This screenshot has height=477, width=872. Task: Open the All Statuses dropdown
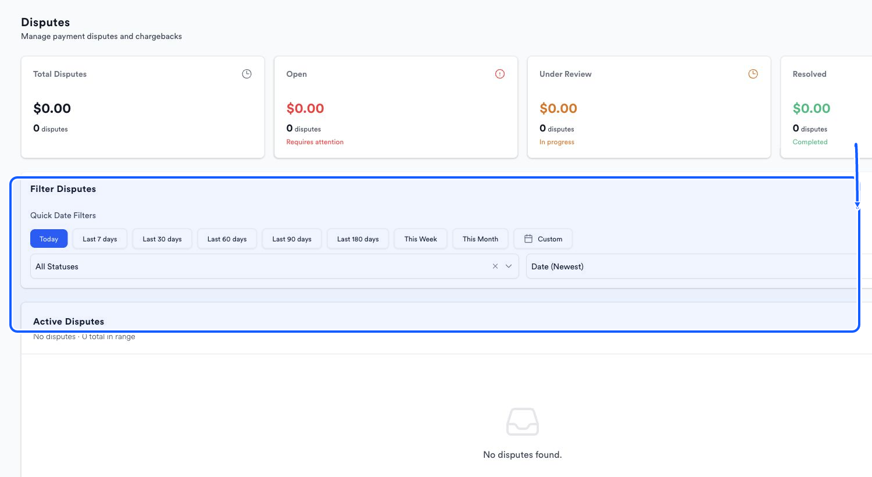pyautogui.click(x=274, y=266)
